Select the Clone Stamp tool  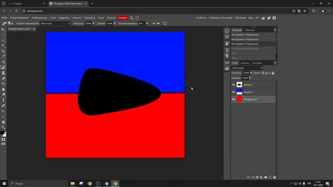tap(3, 73)
